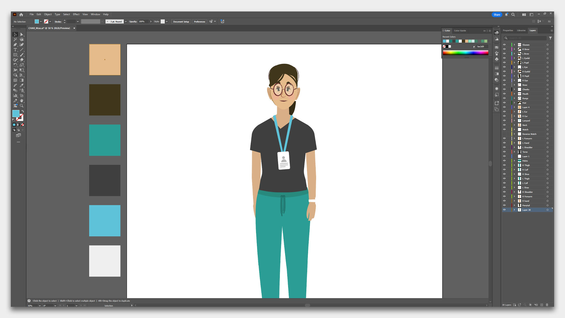Click the layers filter funnel icon
565x318 pixels.
coord(550,38)
